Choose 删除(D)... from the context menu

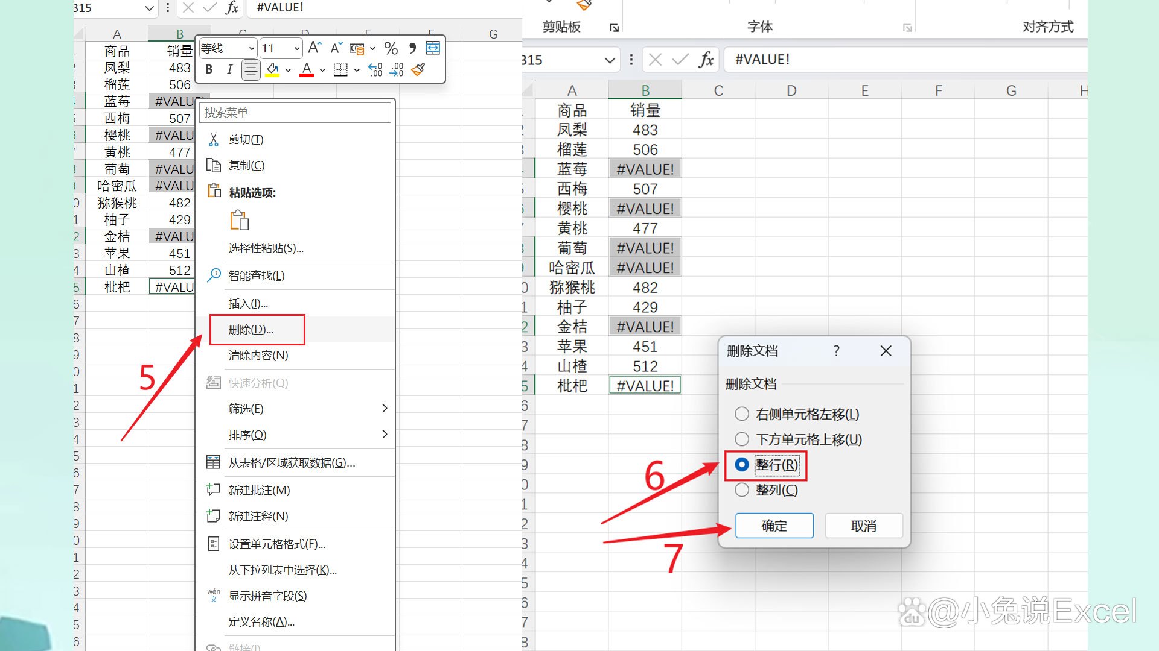point(251,330)
